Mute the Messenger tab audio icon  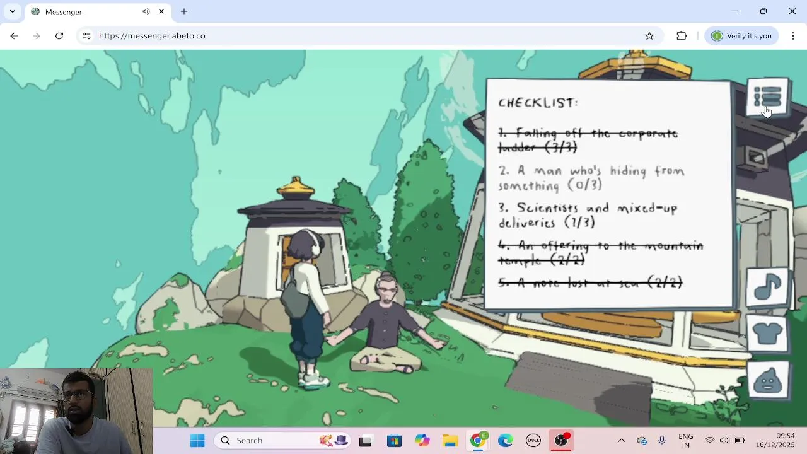pos(146,11)
